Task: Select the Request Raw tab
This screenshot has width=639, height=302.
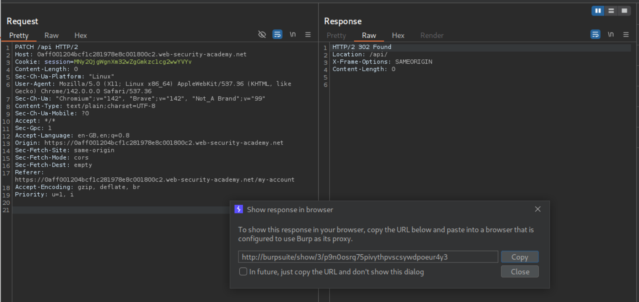Action: 51,35
